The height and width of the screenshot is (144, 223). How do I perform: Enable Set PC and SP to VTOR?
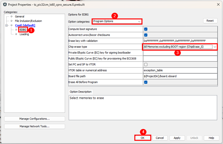click(x=146, y=64)
